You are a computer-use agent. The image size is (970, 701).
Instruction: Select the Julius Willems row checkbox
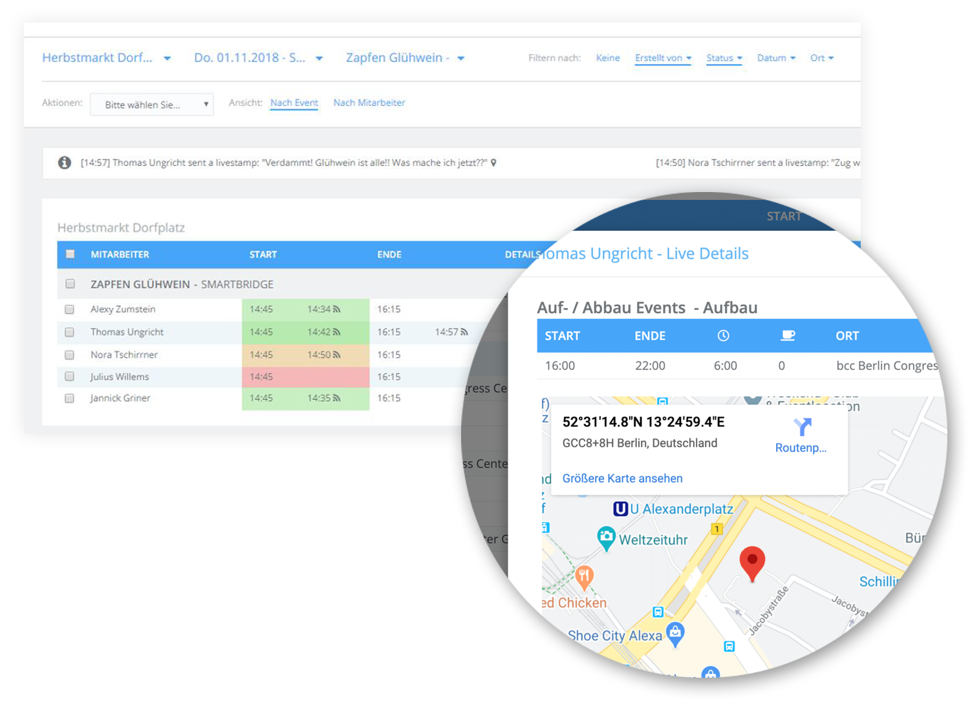click(70, 376)
